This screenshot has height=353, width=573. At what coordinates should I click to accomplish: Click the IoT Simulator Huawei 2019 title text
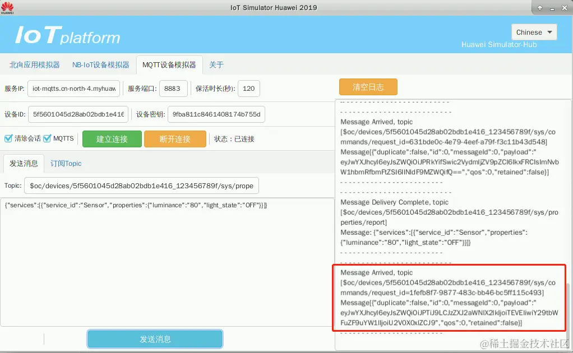coord(274,8)
